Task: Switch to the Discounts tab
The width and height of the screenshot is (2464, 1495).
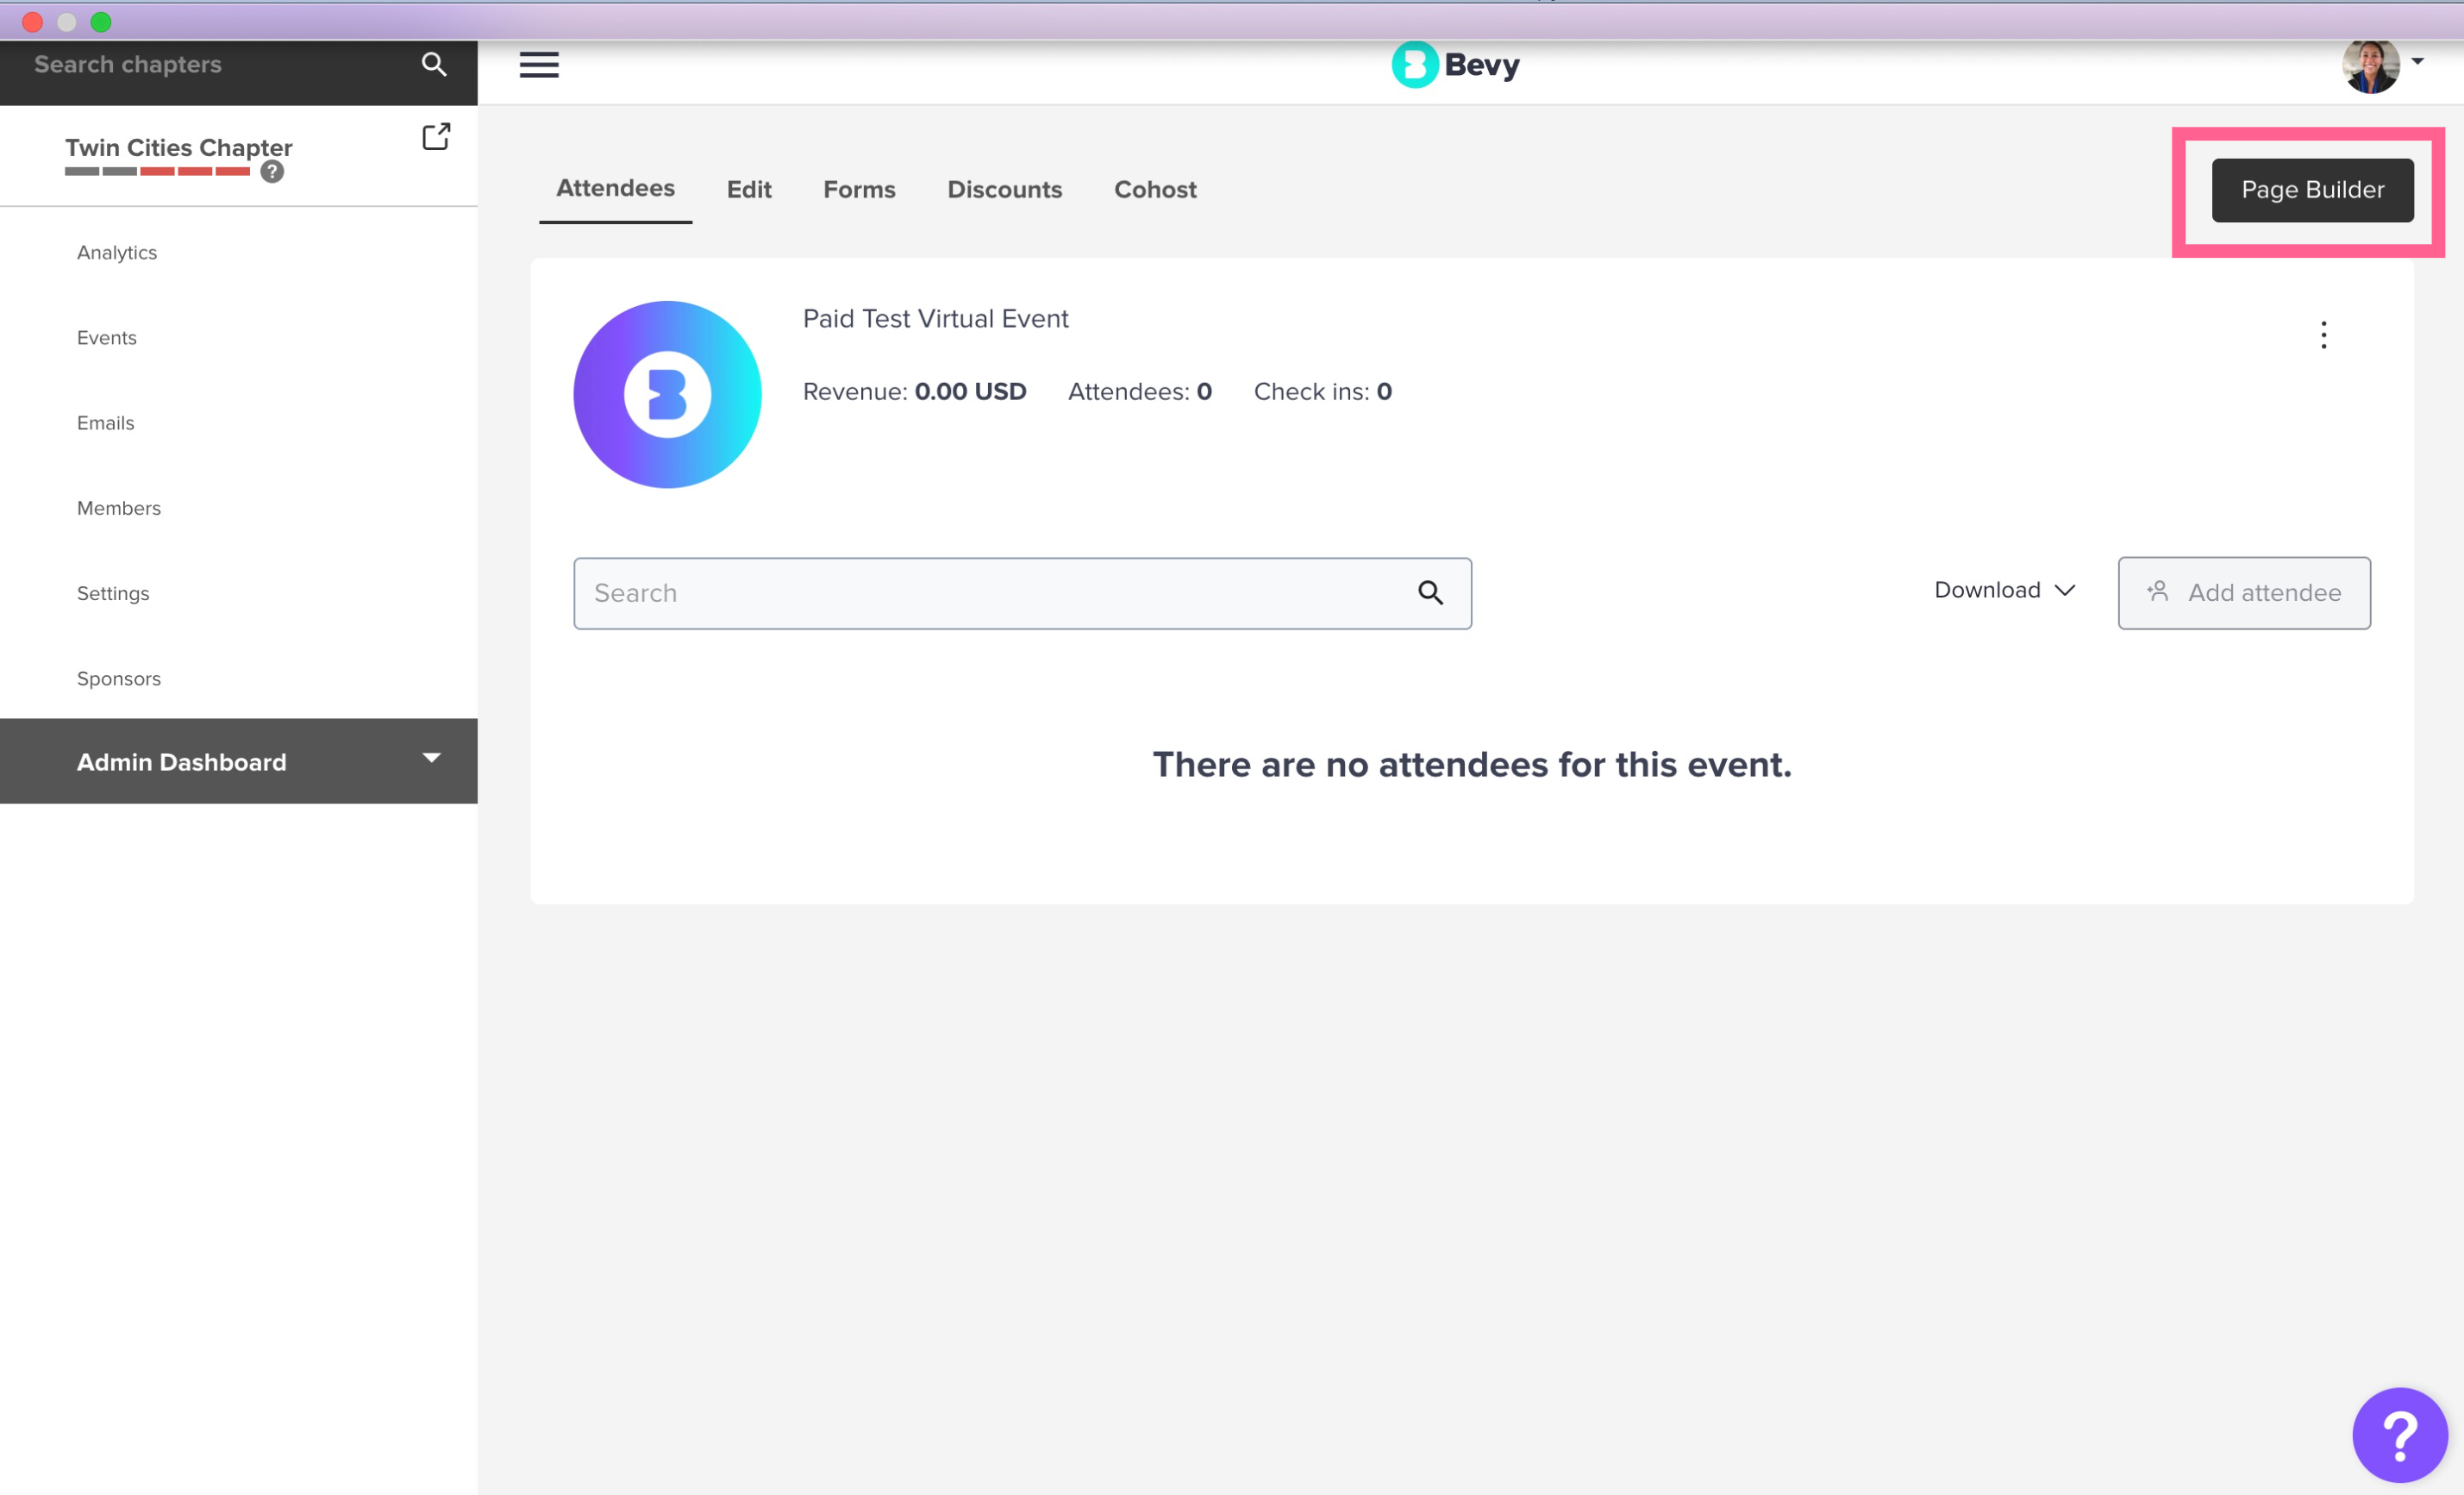Action: point(1004,189)
